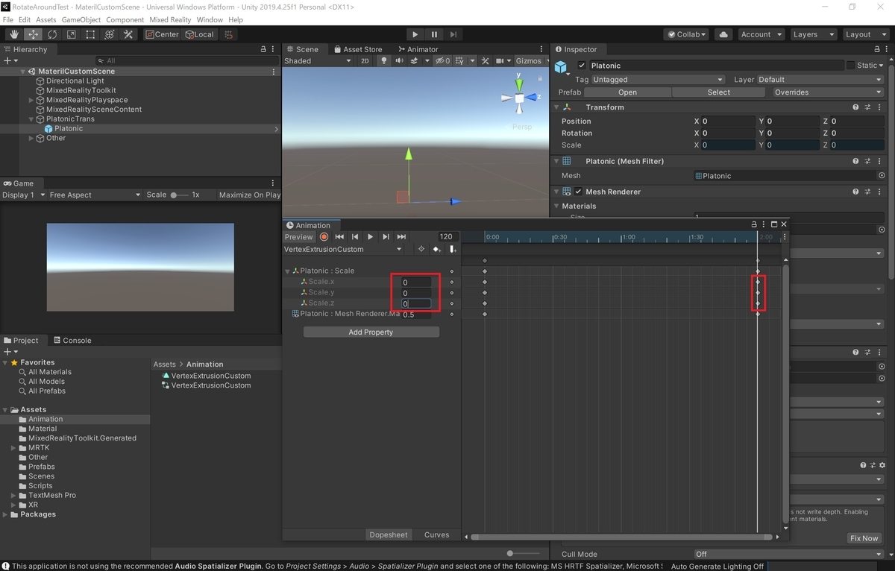
Task: Play the animation clip
Action: (370, 236)
